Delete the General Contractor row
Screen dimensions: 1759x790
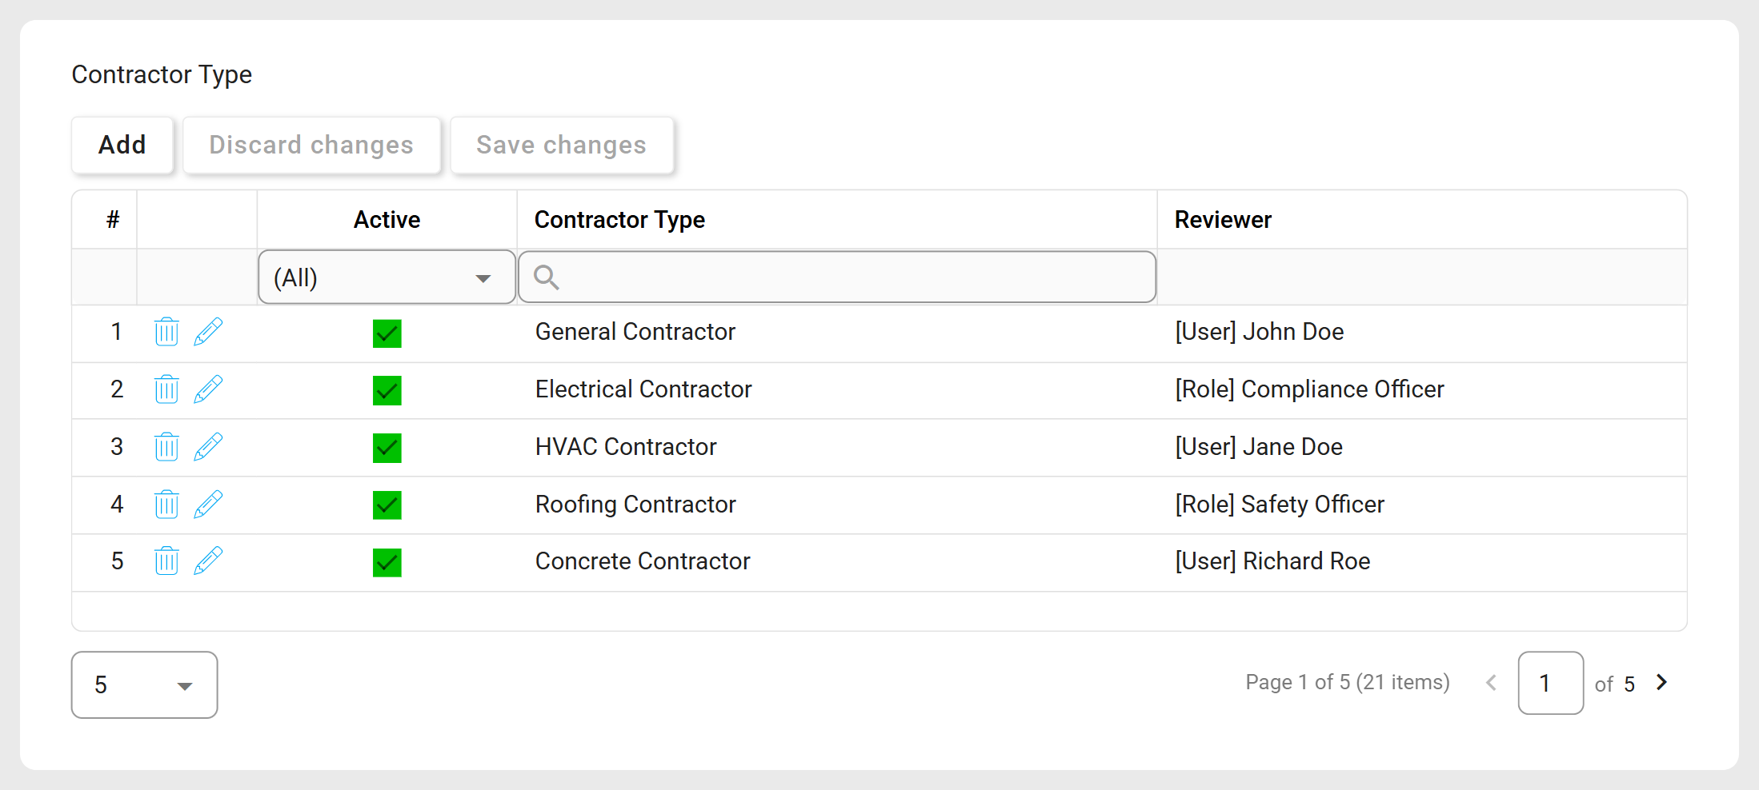[166, 332]
